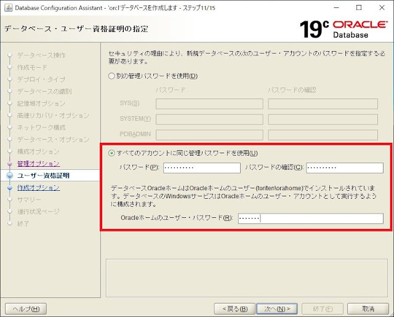Click the サマリー step in sidebar
The width and height of the screenshot is (394, 317).
(29, 199)
